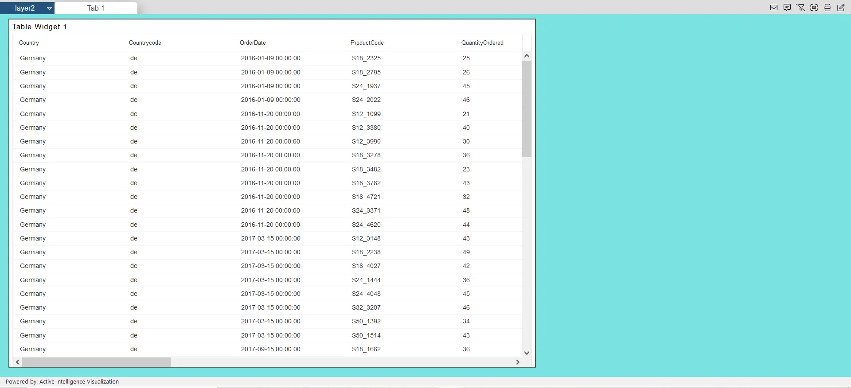
Task: Click the QuantityOrdered column header
Action: [x=482, y=43]
